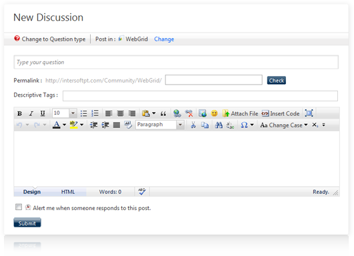Click inside the editor content area
This screenshot has width=354, height=256.
(177, 159)
